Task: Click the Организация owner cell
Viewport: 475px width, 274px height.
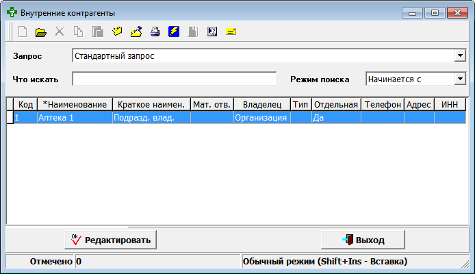Action: (262, 117)
